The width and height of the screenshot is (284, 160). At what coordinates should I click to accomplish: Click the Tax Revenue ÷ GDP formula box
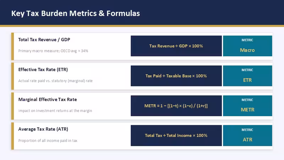click(176, 46)
